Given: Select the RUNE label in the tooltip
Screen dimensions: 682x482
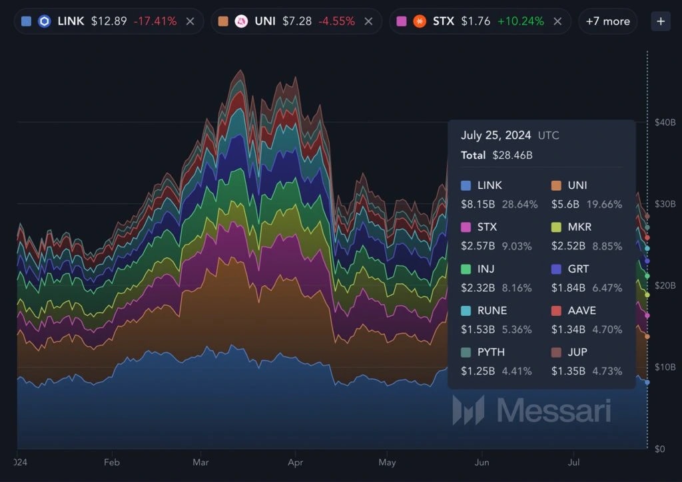Looking at the screenshot, I should click(492, 310).
